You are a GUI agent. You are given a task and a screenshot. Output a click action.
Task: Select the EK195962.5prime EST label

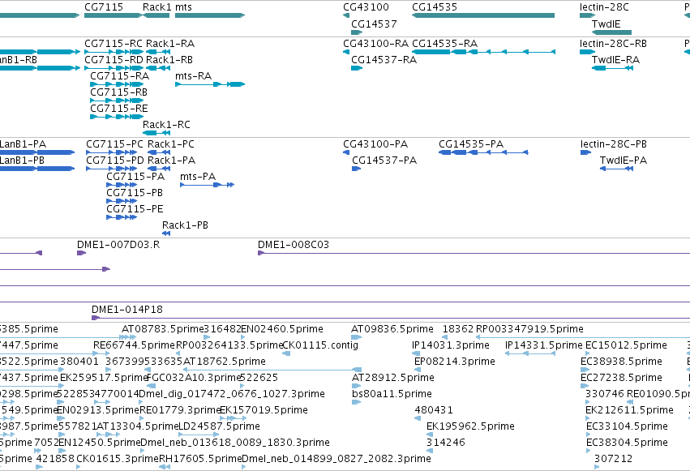coord(470,426)
